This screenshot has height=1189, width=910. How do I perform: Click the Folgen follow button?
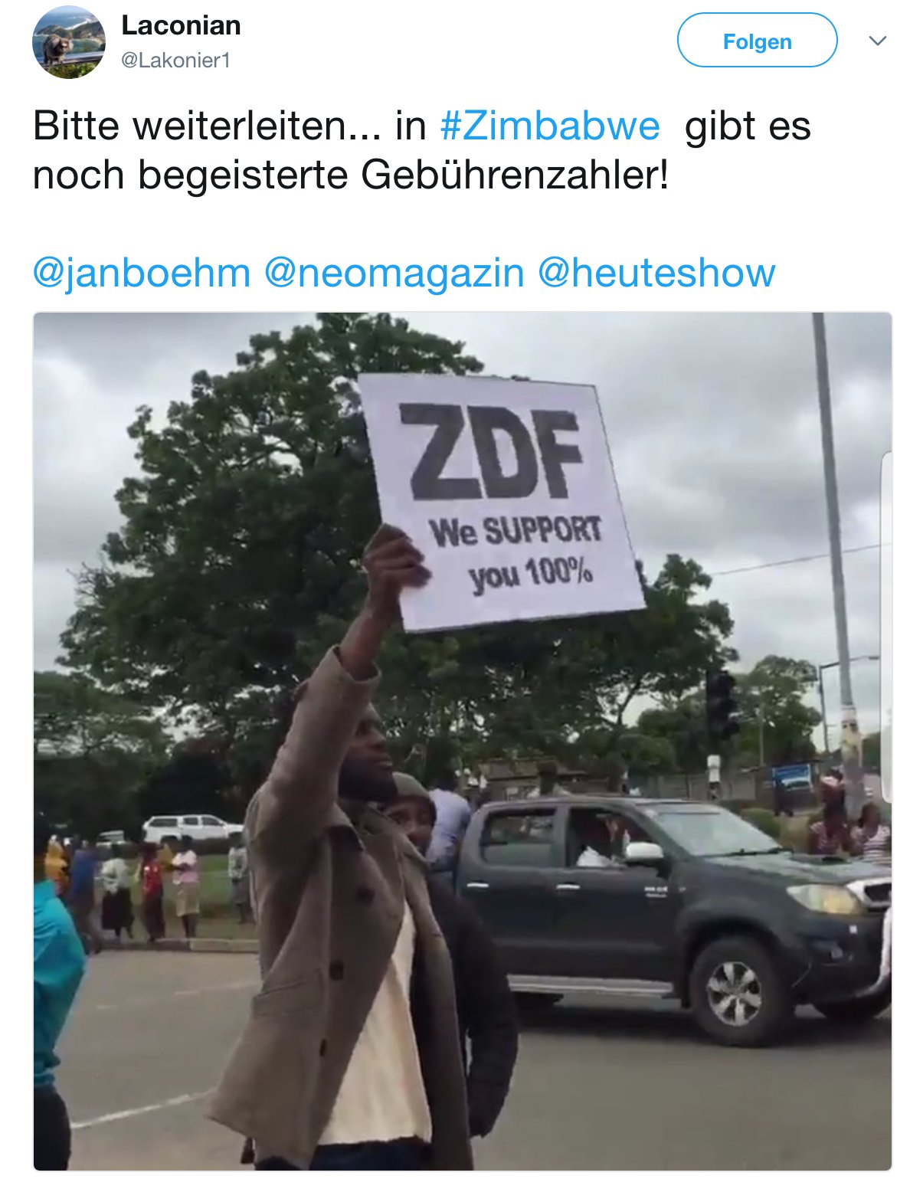click(x=757, y=41)
